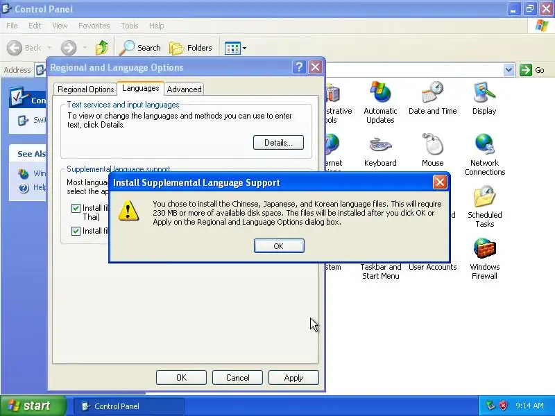Click Cancel in Regional and Language Options

[x=237, y=377]
